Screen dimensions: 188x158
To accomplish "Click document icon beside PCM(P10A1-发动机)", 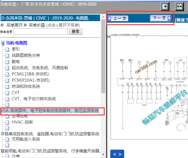I will (7, 80).
